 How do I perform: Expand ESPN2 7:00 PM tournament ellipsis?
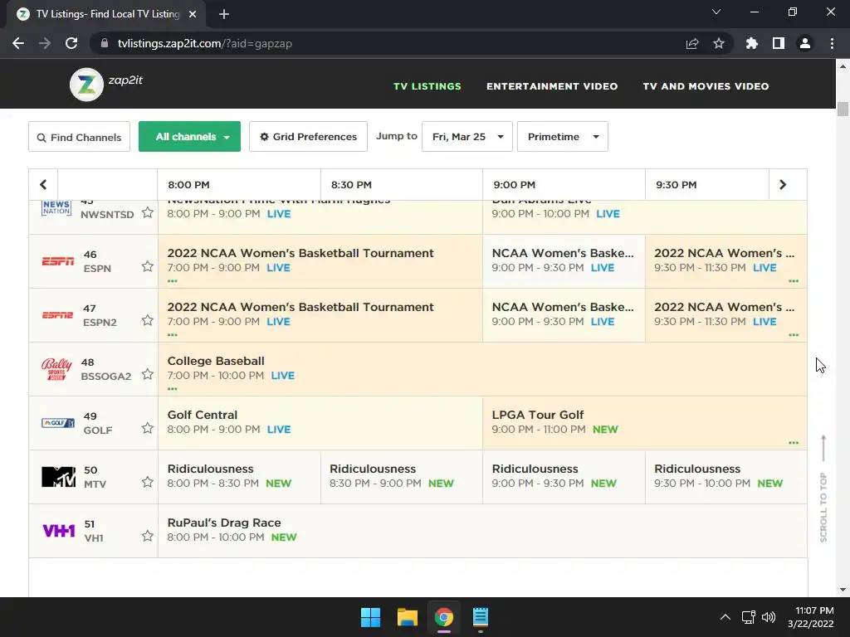click(173, 335)
